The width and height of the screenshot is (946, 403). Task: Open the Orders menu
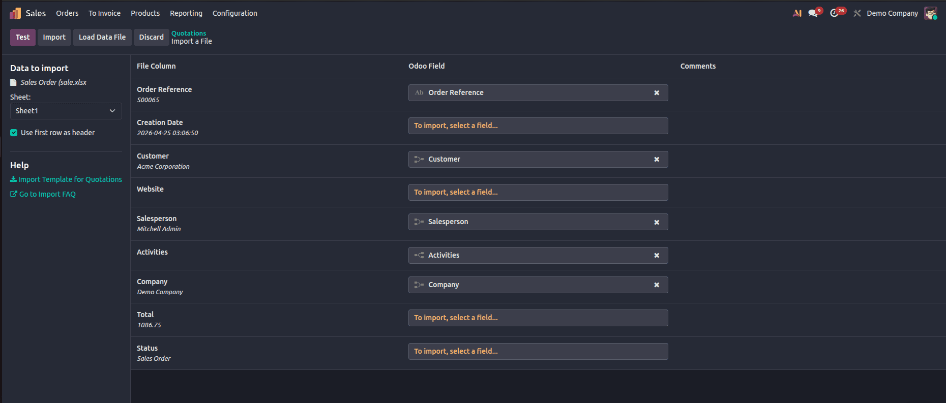[x=67, y=13]
